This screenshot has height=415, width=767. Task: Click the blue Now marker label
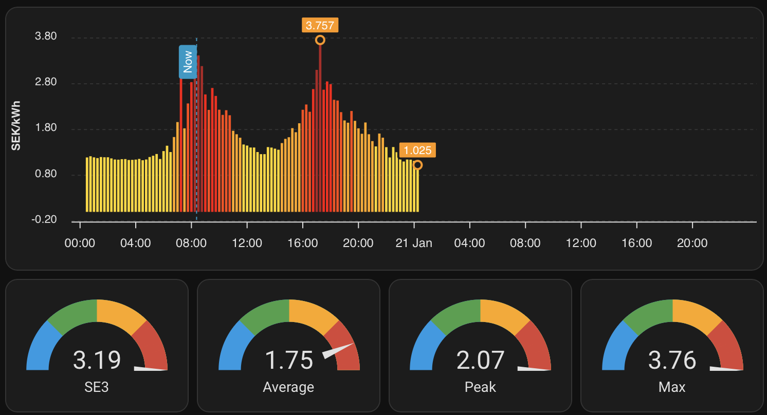pyautogui.click(x=188, y=62)
